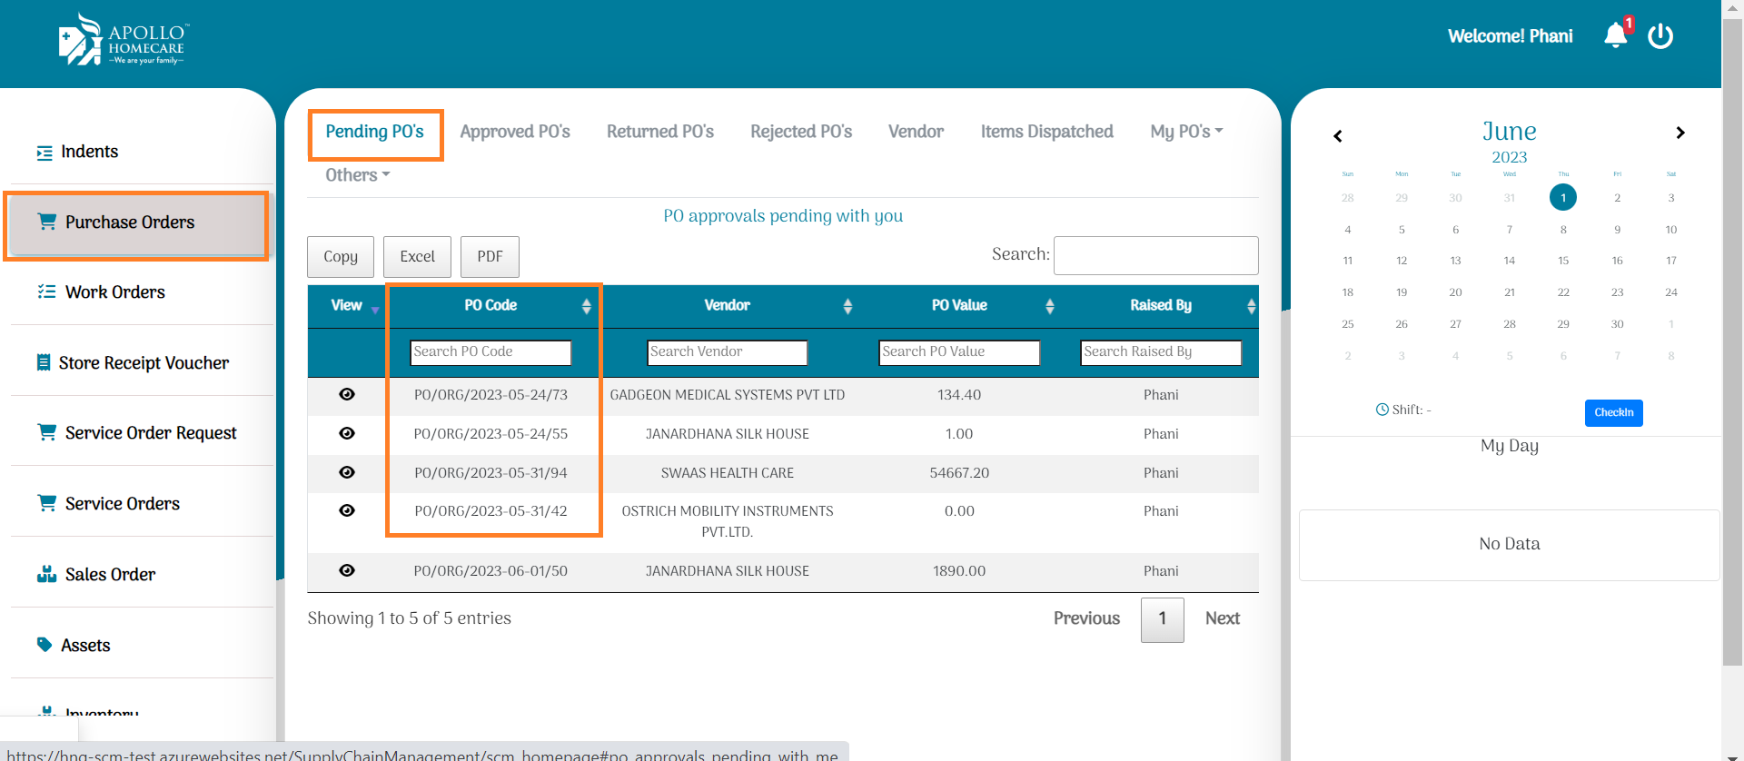Click the Store Receipt Voucher document icon
Screen dimensions: 1744x761
43,362
